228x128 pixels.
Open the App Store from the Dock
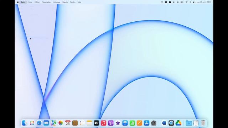146,123
